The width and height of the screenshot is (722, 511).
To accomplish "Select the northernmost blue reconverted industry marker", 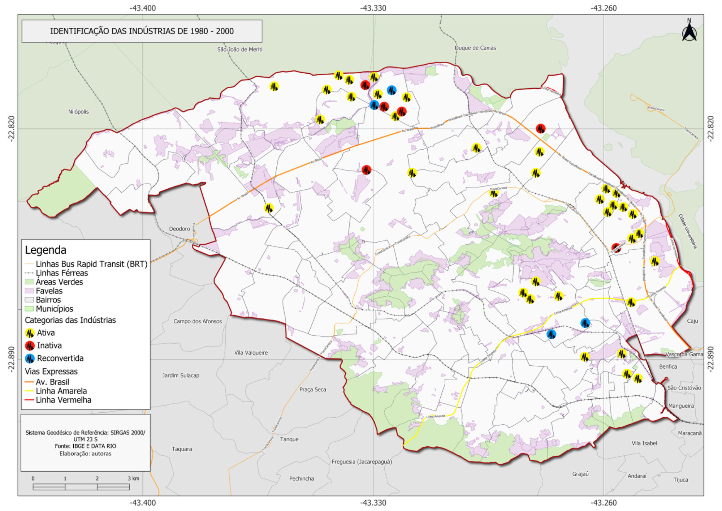I will pos(392,90).
